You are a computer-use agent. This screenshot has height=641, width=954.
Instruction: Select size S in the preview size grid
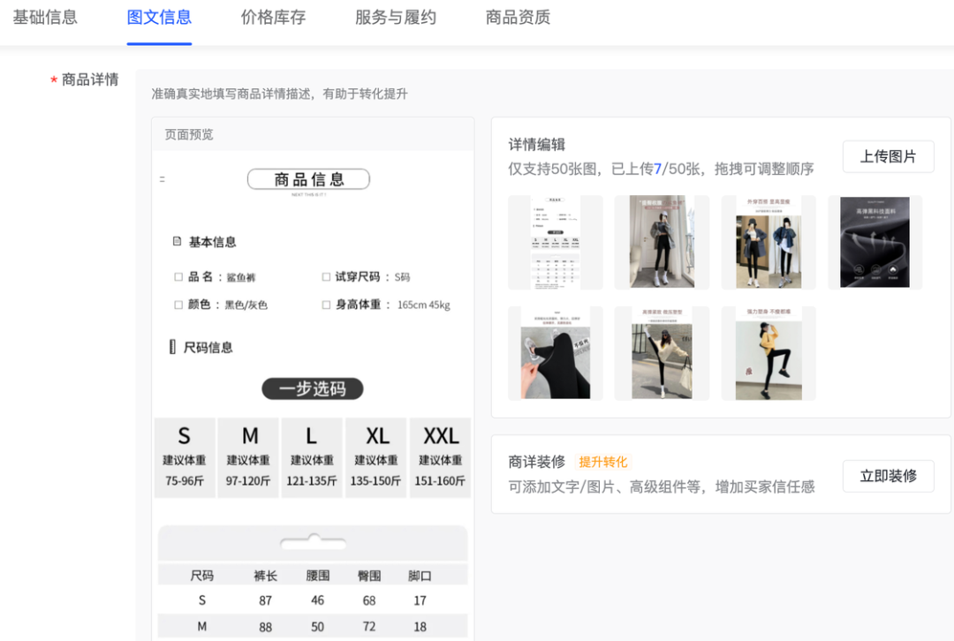click(x=185, y=456)
